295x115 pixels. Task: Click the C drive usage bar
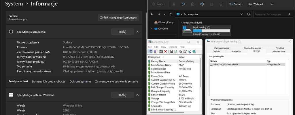211,31
